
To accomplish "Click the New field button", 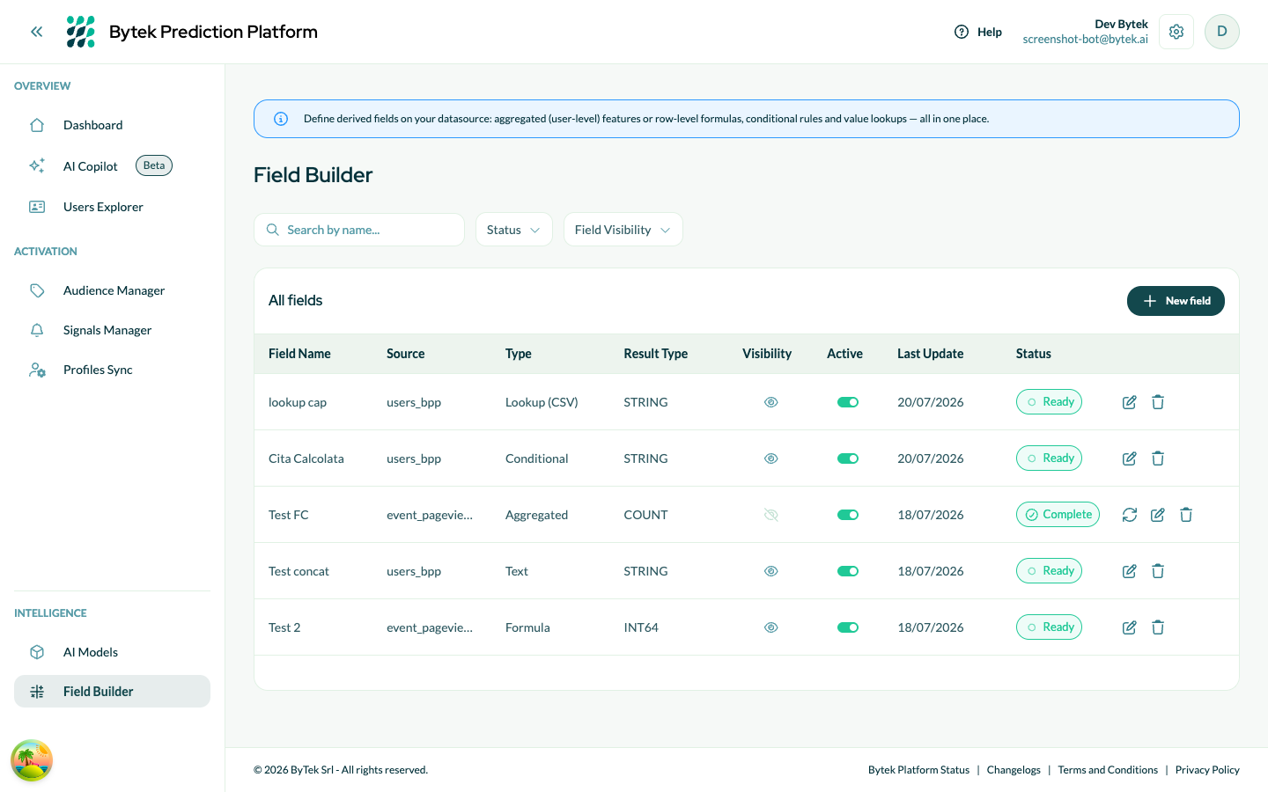I will [x=1176, y=301].
